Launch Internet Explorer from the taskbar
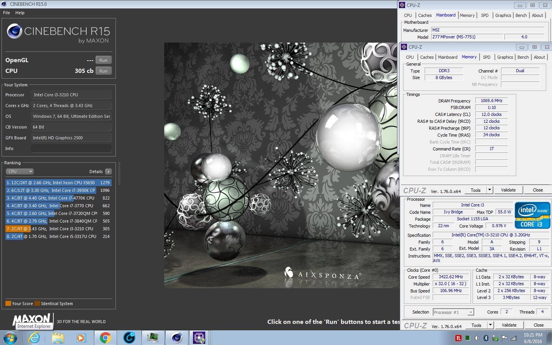This screenshot has width=552, height=345. (34, 338)
